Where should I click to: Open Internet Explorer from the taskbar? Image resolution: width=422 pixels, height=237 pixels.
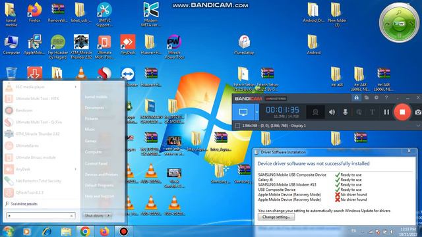click(x=47, y=231)
